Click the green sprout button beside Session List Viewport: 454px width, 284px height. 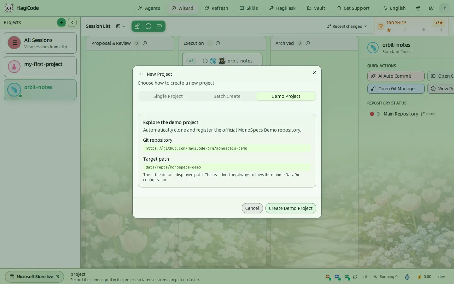coord(137,26)
